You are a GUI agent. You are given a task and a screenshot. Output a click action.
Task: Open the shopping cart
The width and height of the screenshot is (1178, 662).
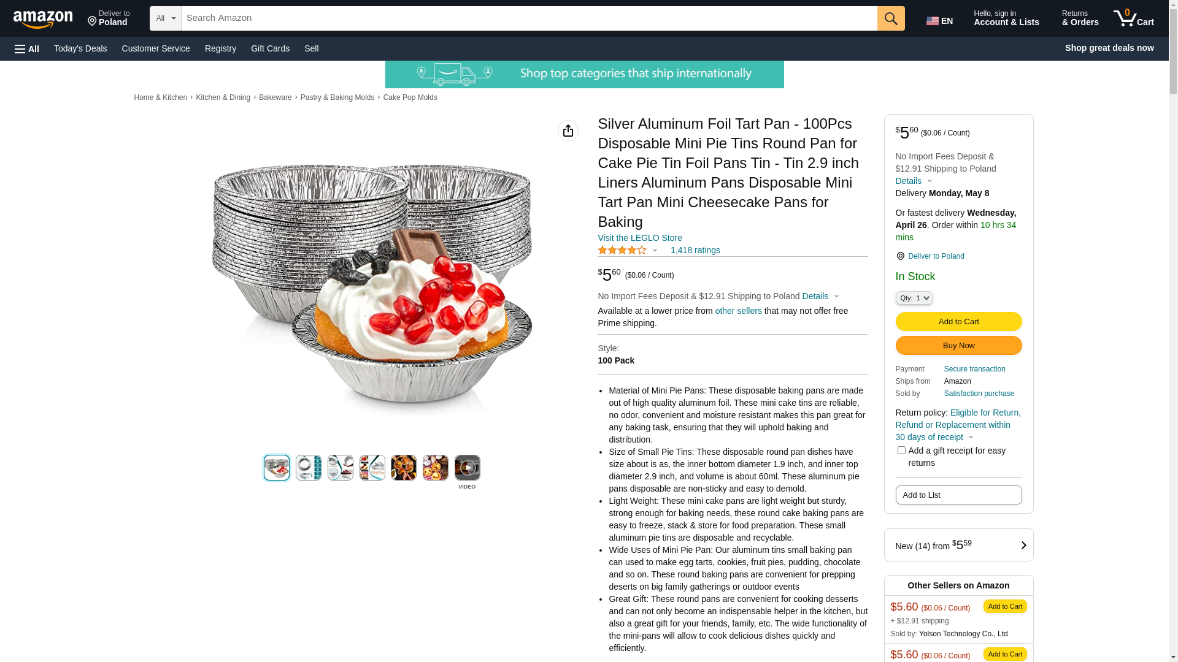click(1133, 18)
